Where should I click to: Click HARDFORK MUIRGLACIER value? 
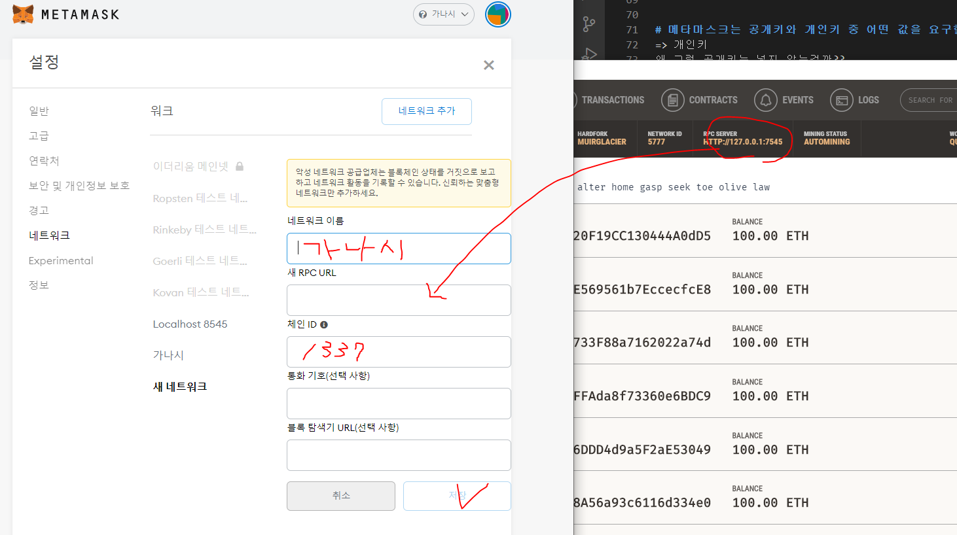[602, 142]
